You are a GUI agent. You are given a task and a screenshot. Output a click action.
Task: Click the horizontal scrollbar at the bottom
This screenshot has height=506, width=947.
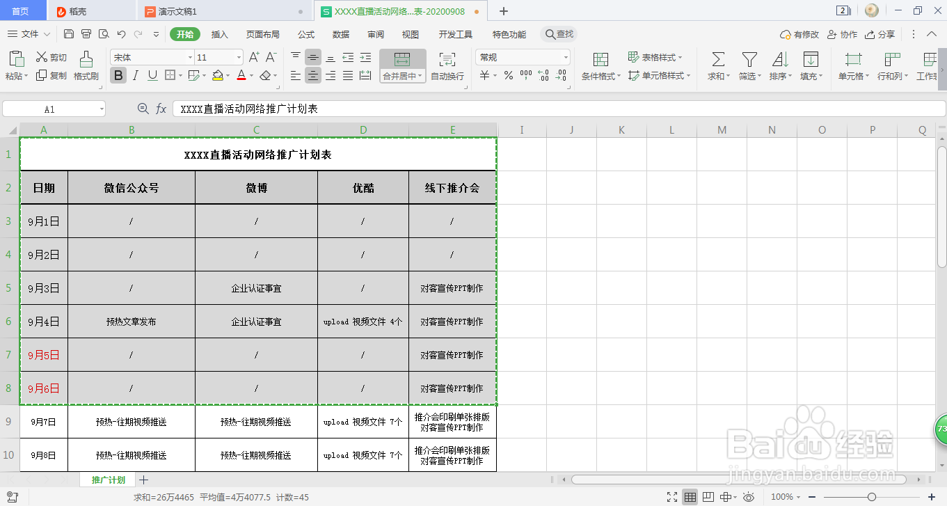(x=738, y=480)
